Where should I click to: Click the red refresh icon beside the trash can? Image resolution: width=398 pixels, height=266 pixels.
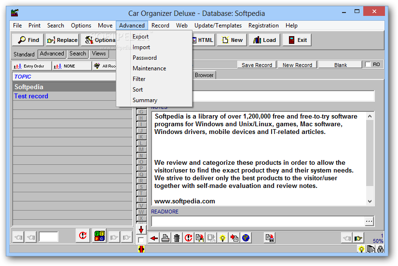(x=188, y=238)
